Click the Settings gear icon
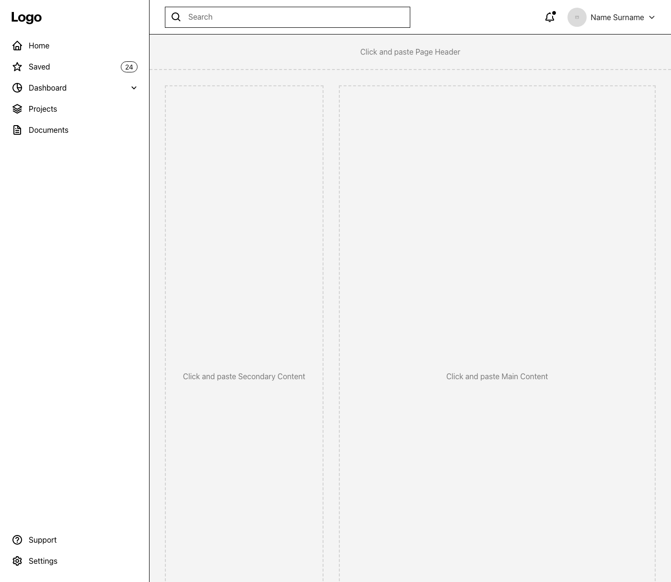Image resolution: width=671 pixels, height=582 pixels. pyautogui.click(x=17, y=561)
